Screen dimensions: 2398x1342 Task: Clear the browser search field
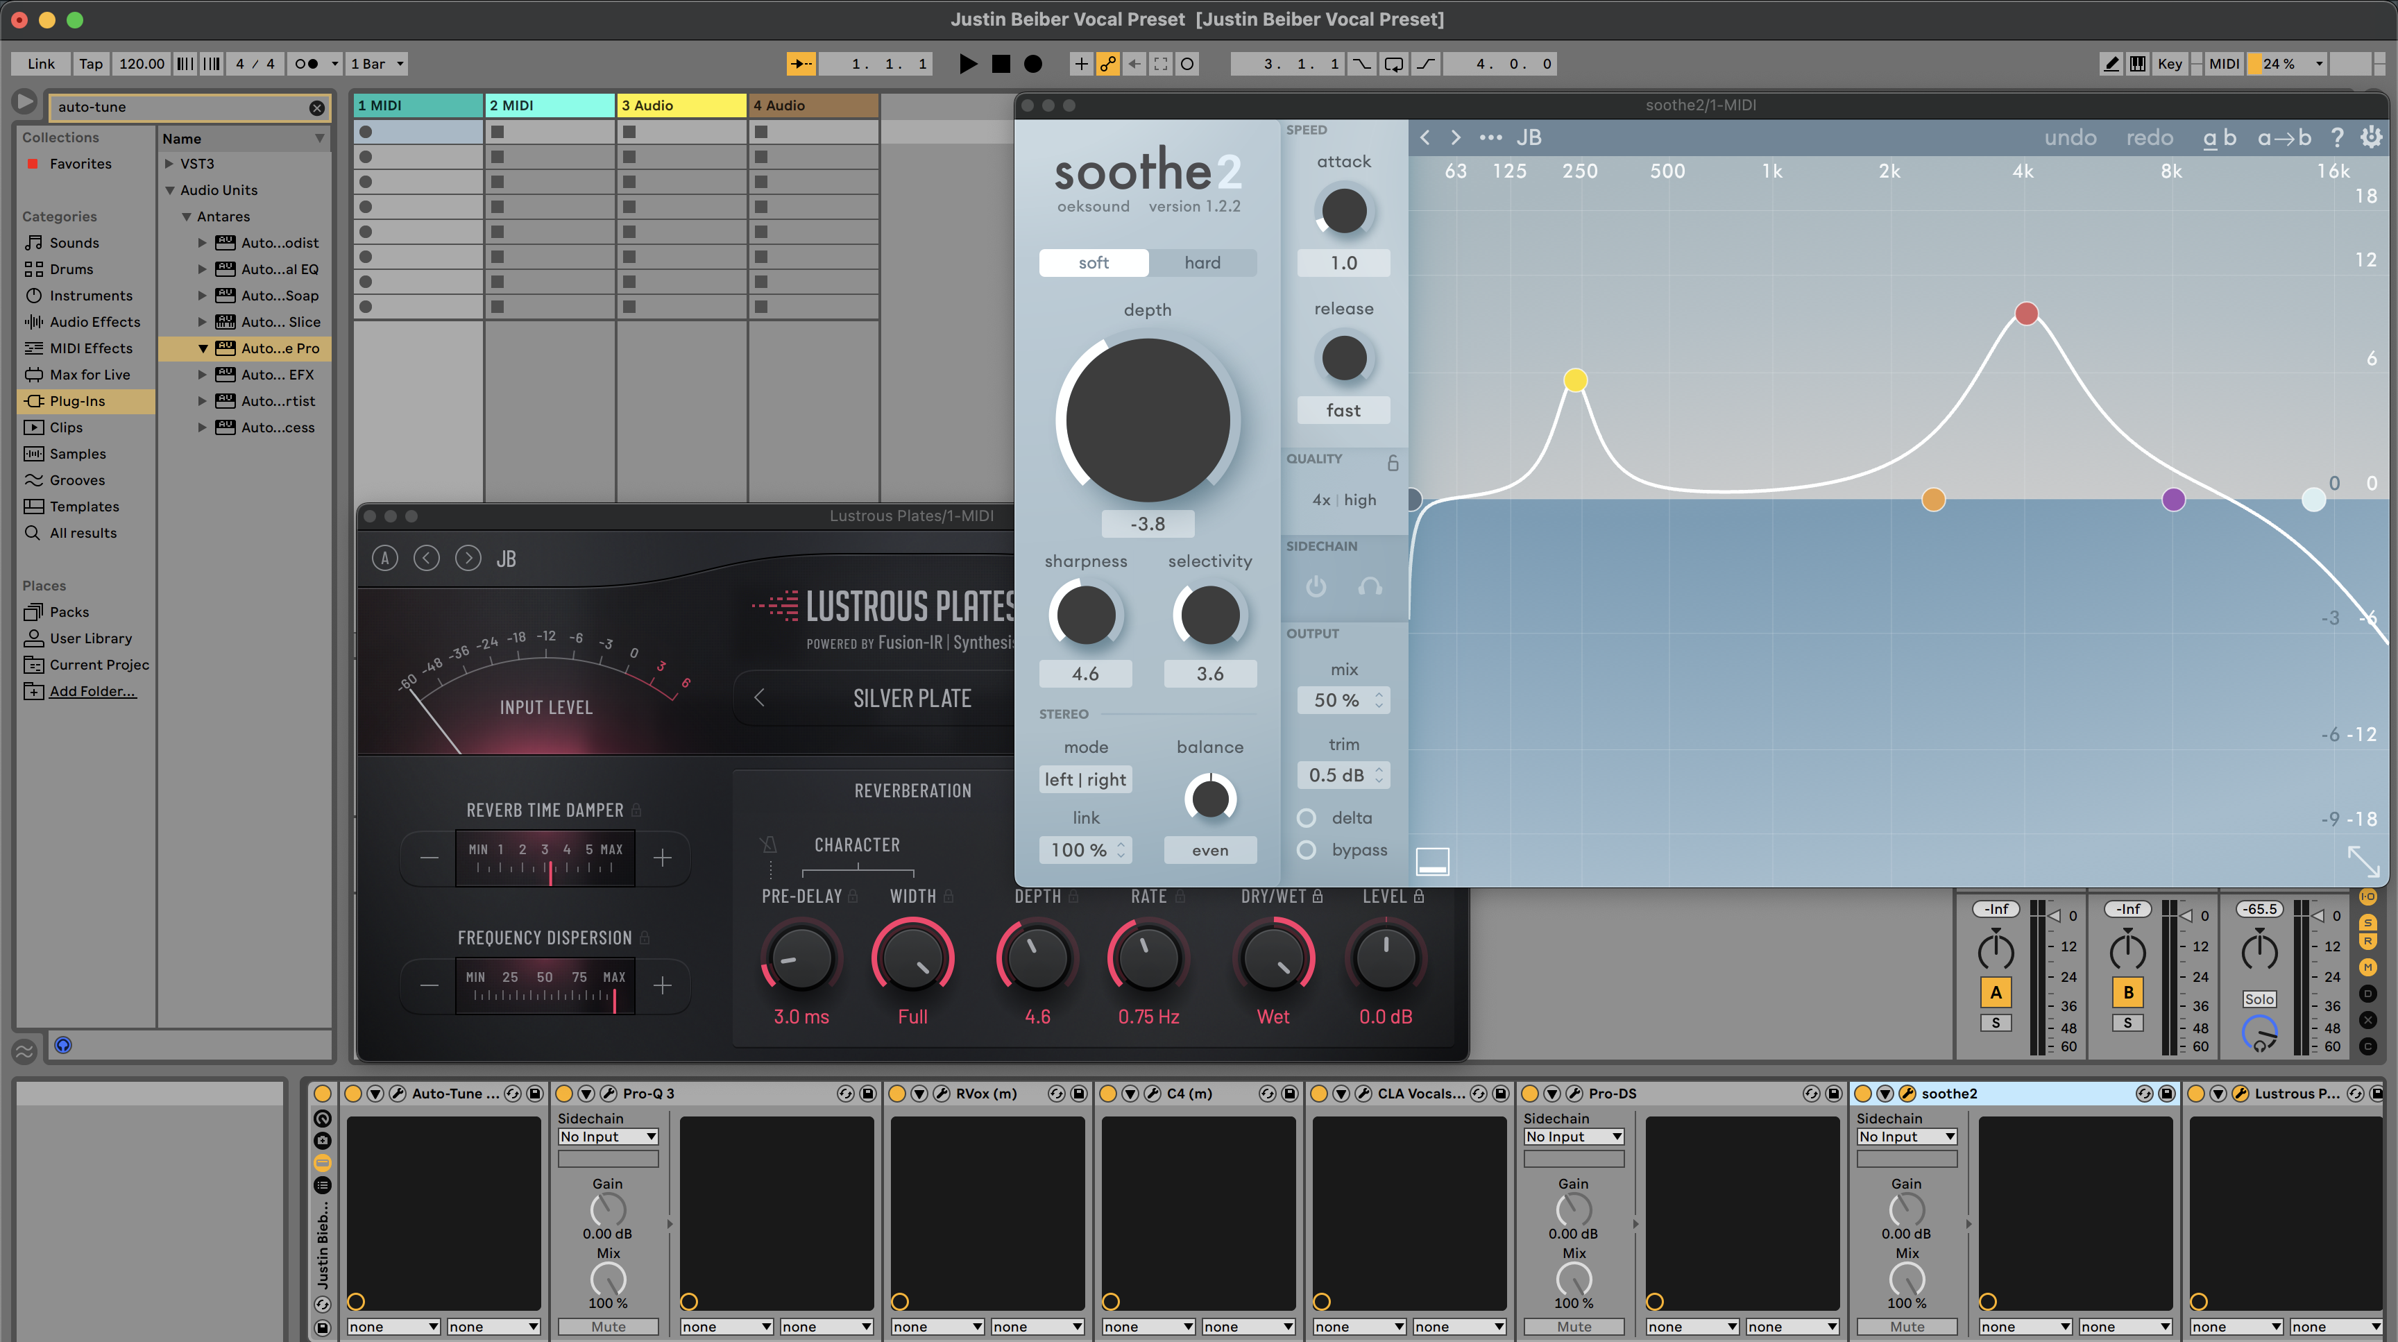click(316, 108)
